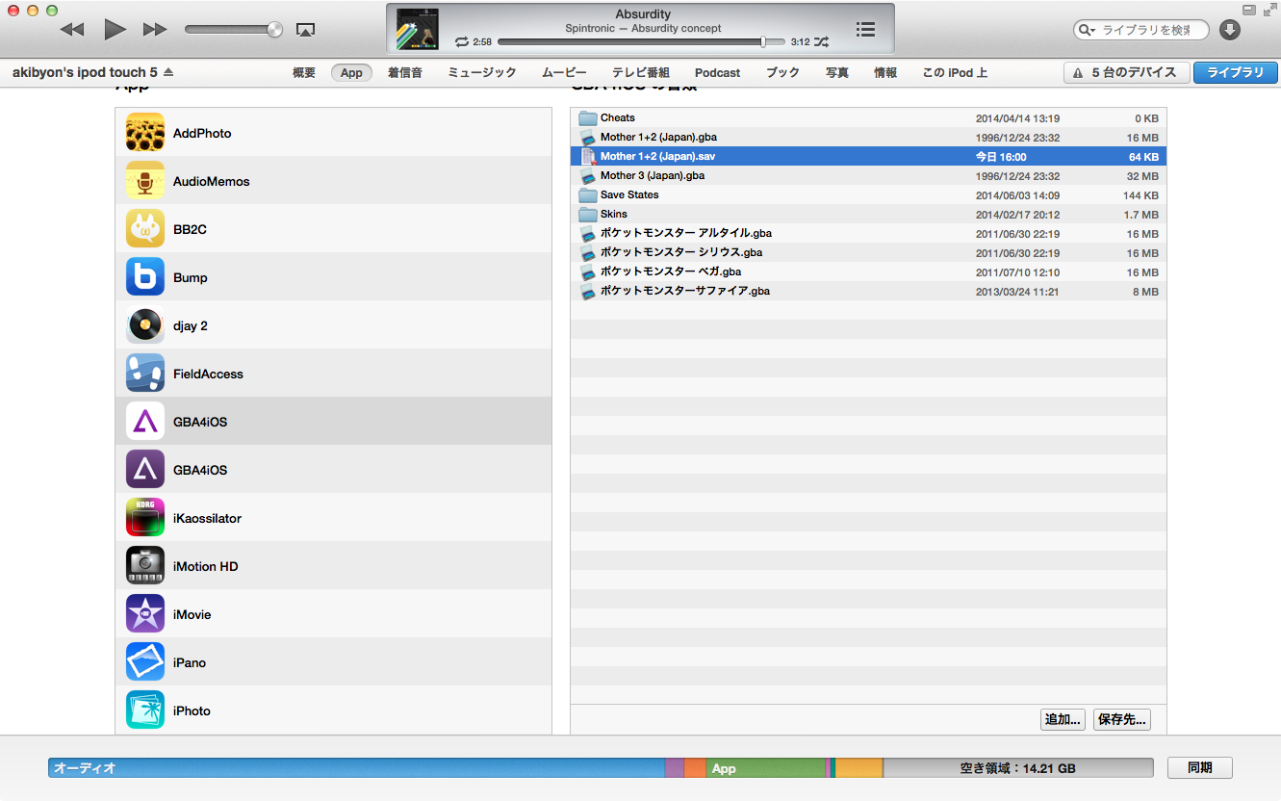
Task: Open the Up Next list icon
Action: point(865,30)
